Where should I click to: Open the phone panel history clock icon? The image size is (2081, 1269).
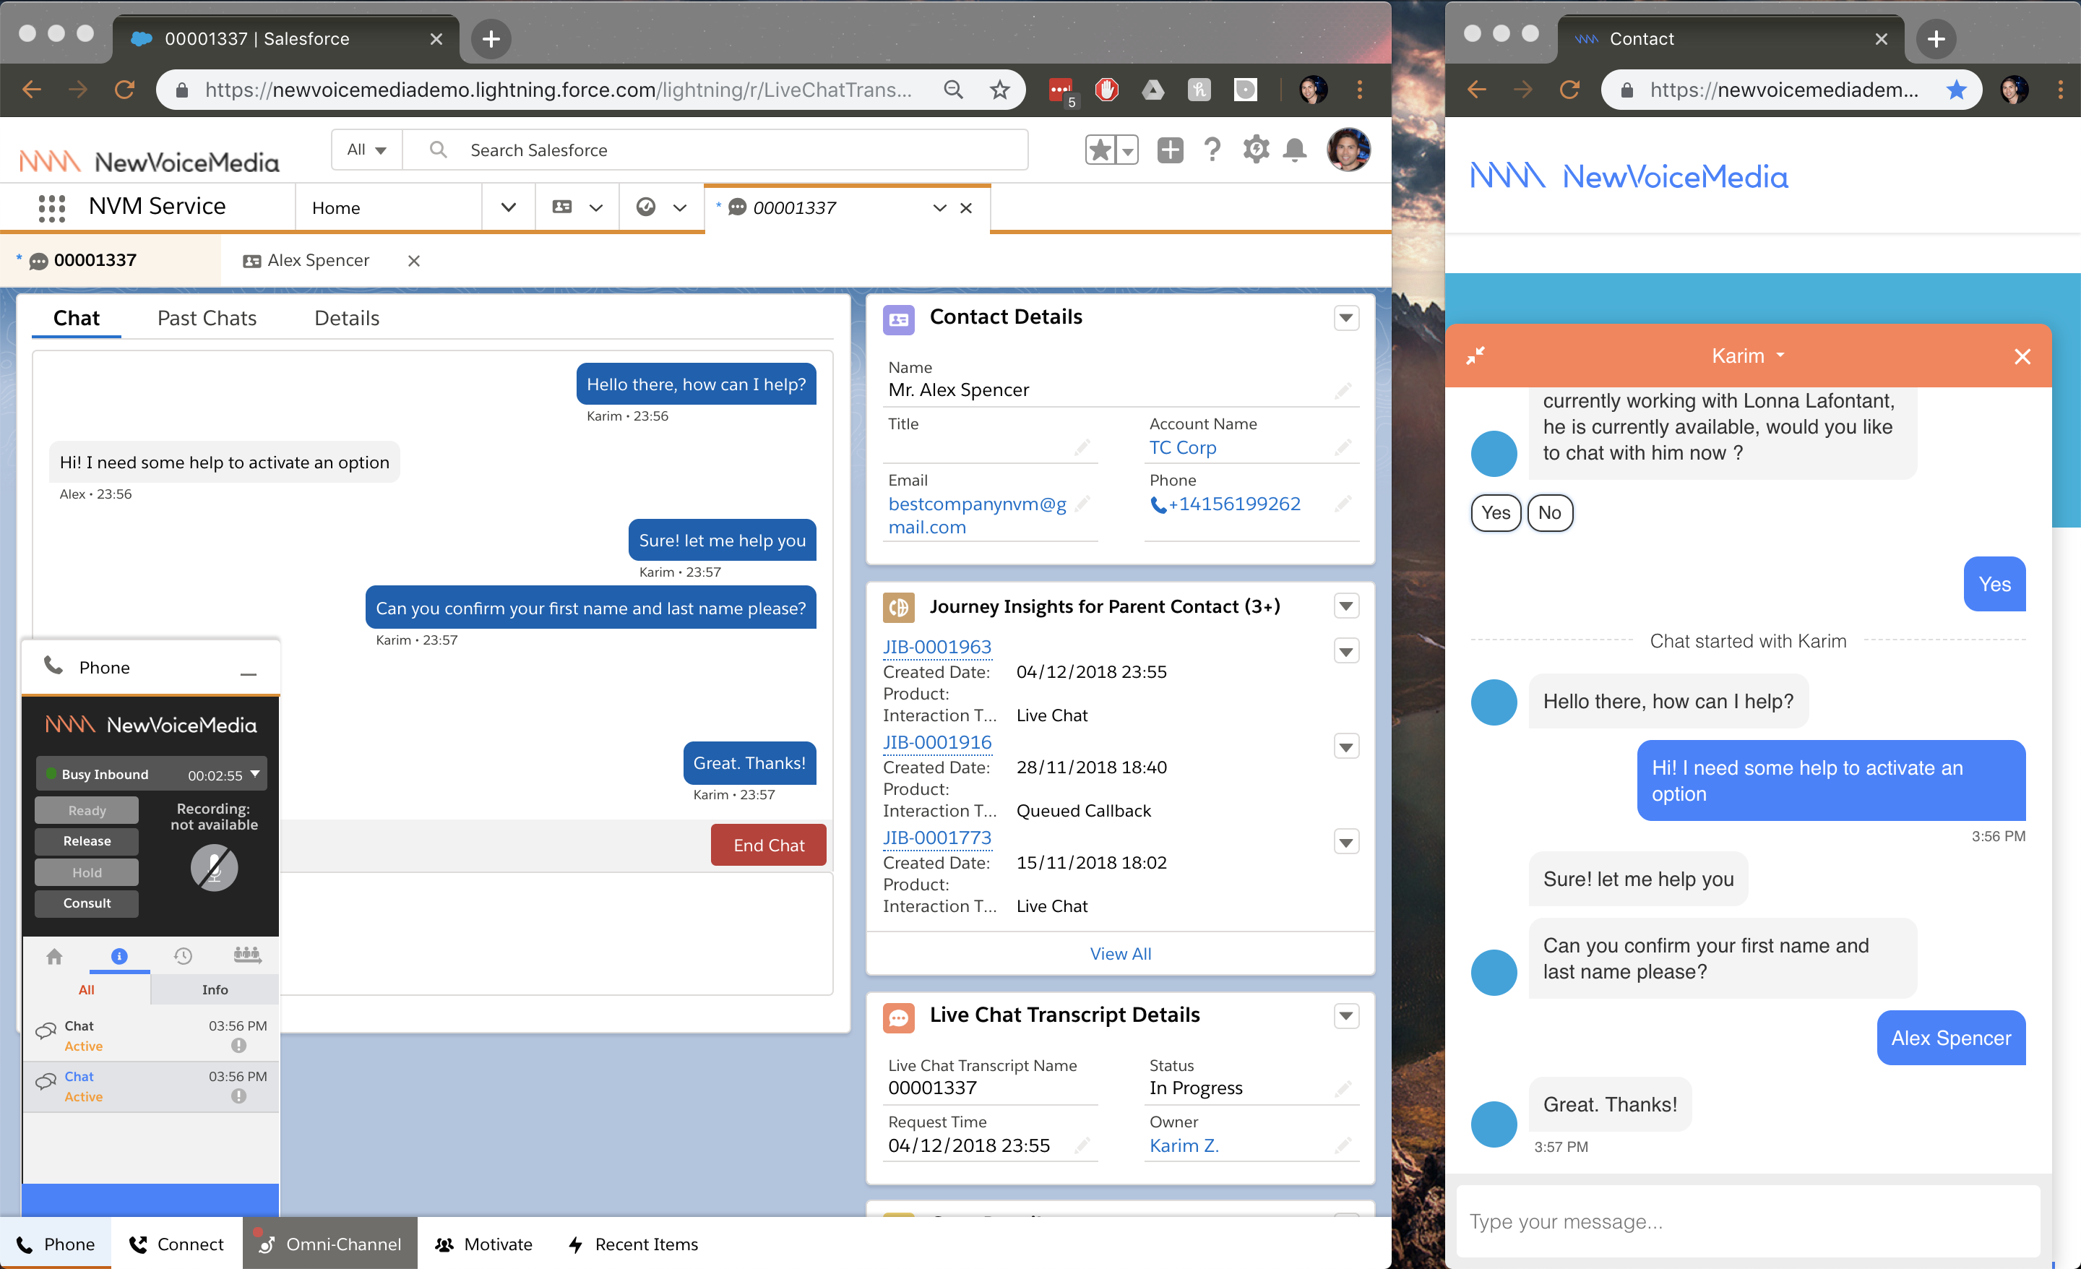click(x=182, y=955)
